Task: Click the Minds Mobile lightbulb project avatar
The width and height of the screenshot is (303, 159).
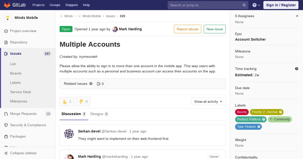Action: coord(8,18)
